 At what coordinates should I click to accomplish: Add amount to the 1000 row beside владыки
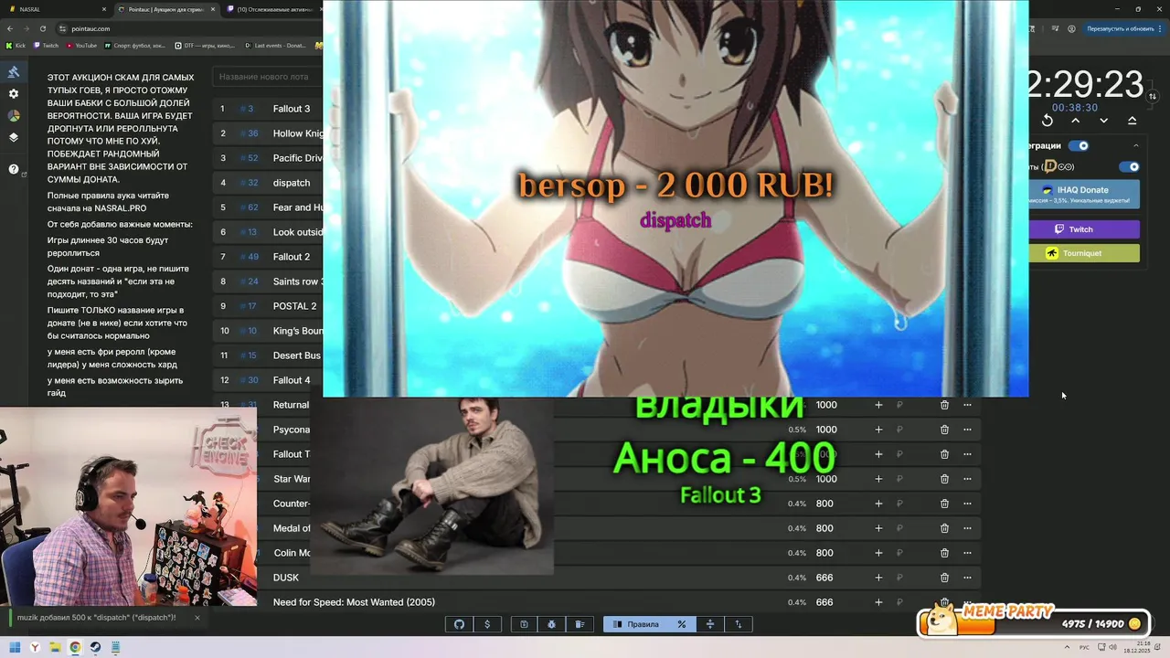pyautogui.click(x=878, y=405)
